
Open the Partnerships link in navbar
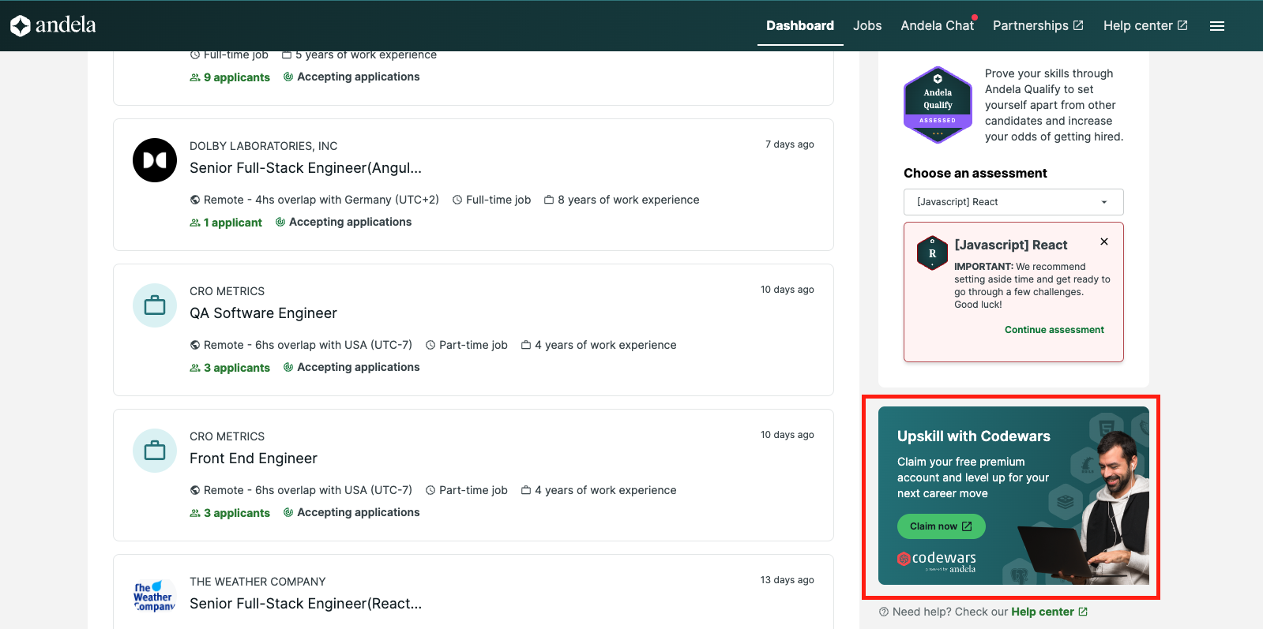tap(1038, 26)
